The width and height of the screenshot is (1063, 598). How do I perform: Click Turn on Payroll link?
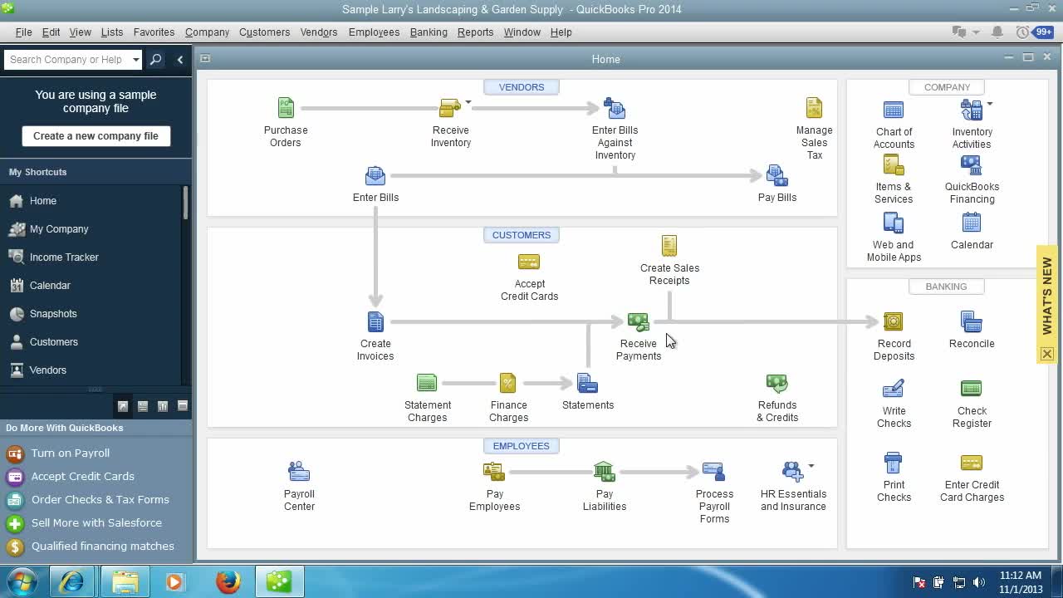pyautogui.click(x=71, y=453)
